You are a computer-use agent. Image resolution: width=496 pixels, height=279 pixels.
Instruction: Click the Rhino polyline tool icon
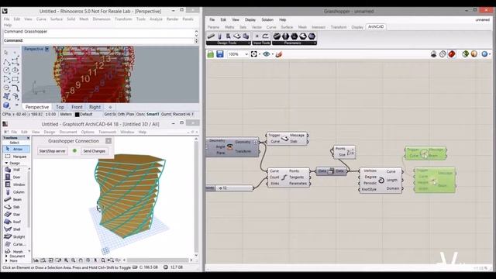pyautogui.click(x=6, y=62)
